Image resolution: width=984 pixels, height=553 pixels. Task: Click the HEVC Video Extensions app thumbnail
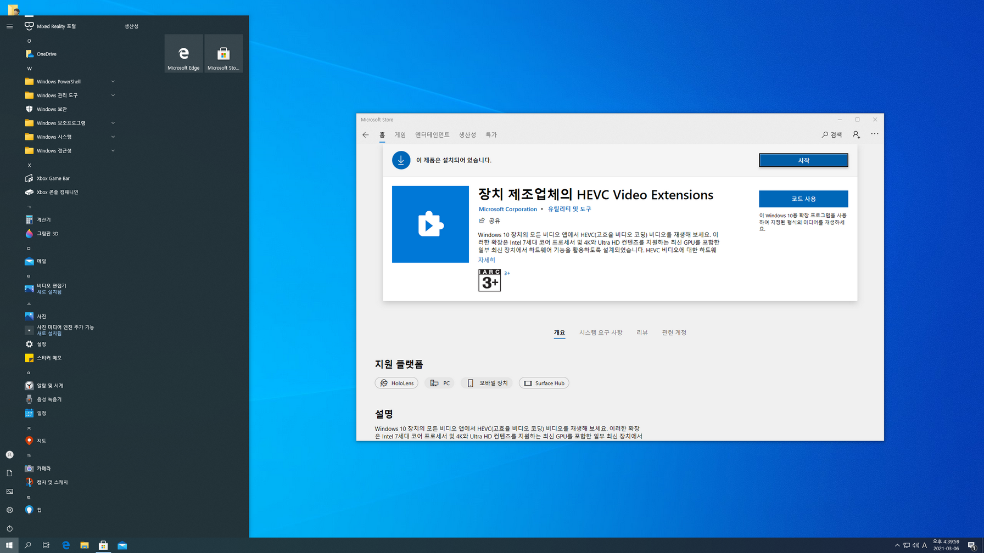[x=431, y=224]
